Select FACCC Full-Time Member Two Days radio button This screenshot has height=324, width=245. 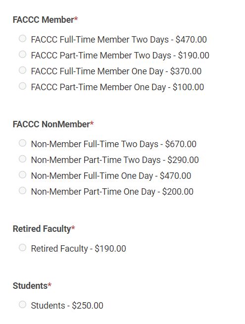22,39
